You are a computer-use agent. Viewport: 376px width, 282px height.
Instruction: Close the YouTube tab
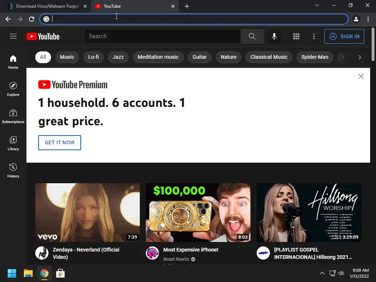click(x=173, y=6)
